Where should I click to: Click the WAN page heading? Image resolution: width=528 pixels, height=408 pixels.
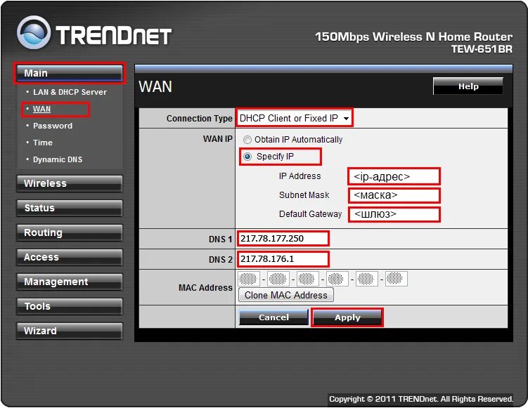pos(155,86)
